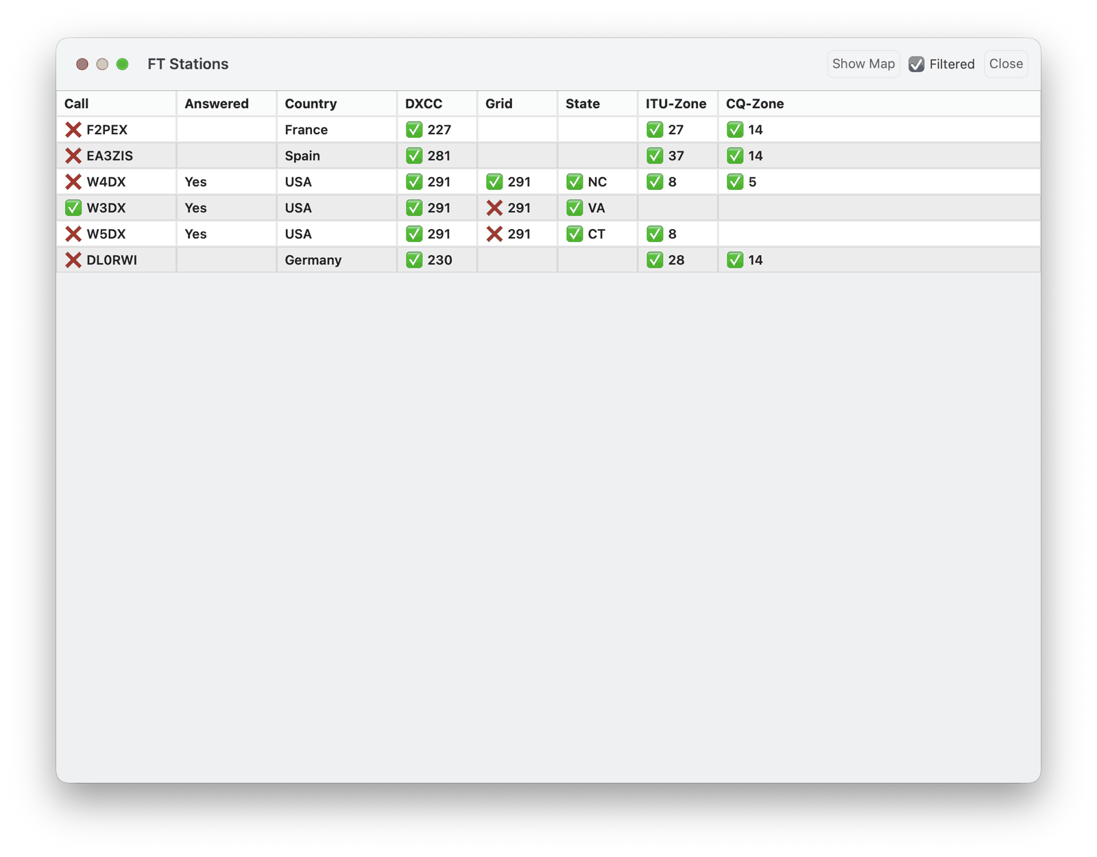Screen dimensions: 1097x857
Task: Select the EA3ZIS Spain row
Action: click(x=548, y=156)
